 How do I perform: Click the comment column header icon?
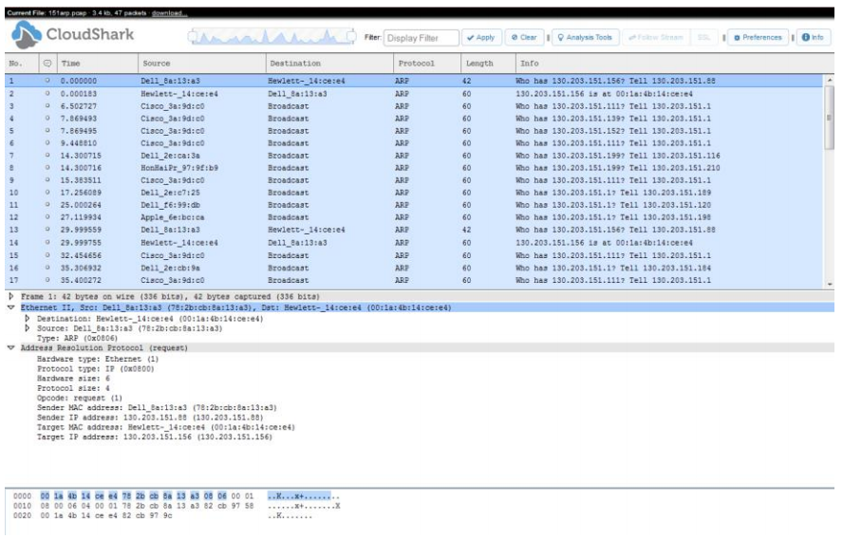coord(47,64)
